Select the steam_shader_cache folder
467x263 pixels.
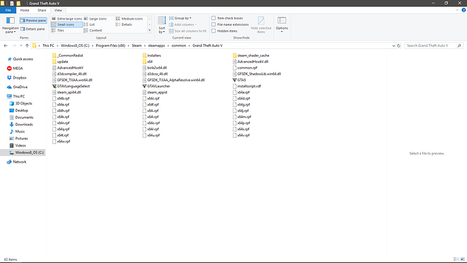coord(251,56)
